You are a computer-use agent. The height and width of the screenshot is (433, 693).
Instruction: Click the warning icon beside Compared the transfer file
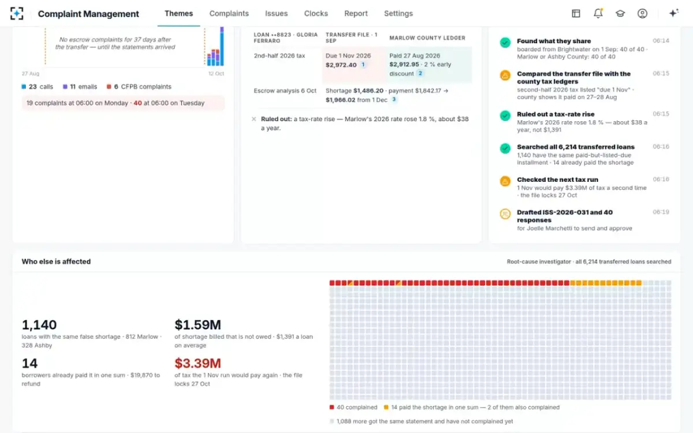point(505,75)
